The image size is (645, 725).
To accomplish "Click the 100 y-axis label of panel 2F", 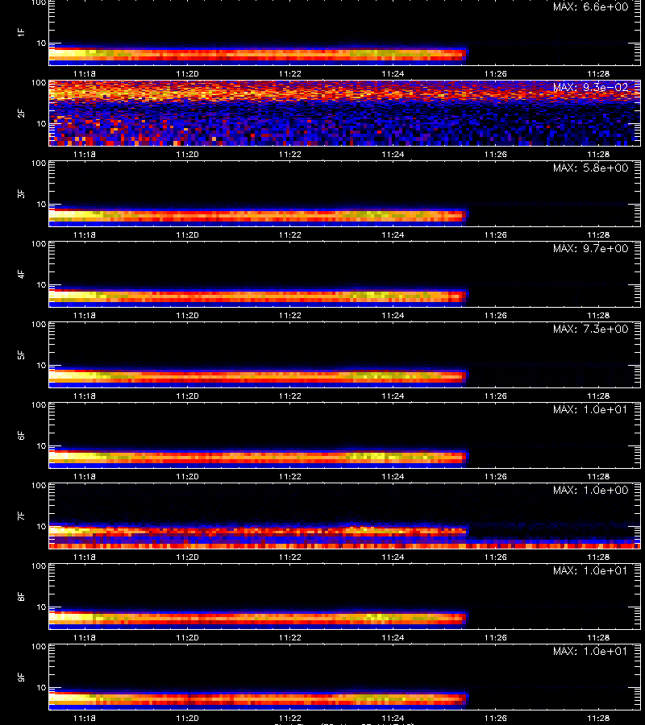I will point(39,83).
